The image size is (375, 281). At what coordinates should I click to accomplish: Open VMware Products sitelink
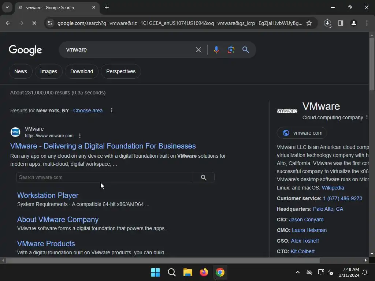pos(46,243)
